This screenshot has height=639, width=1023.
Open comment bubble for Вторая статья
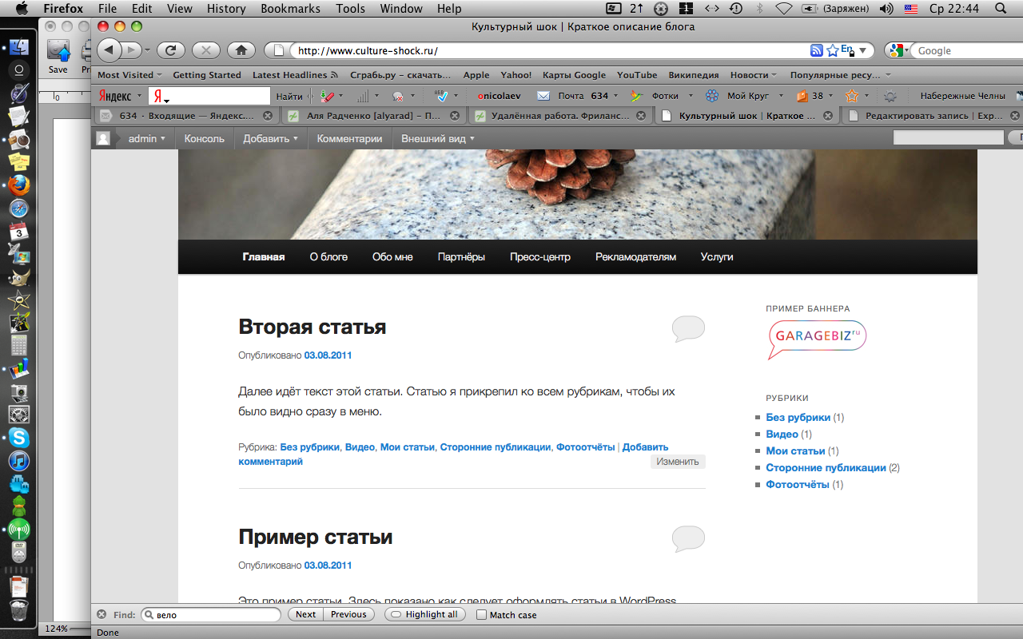[x=688, y=328]
